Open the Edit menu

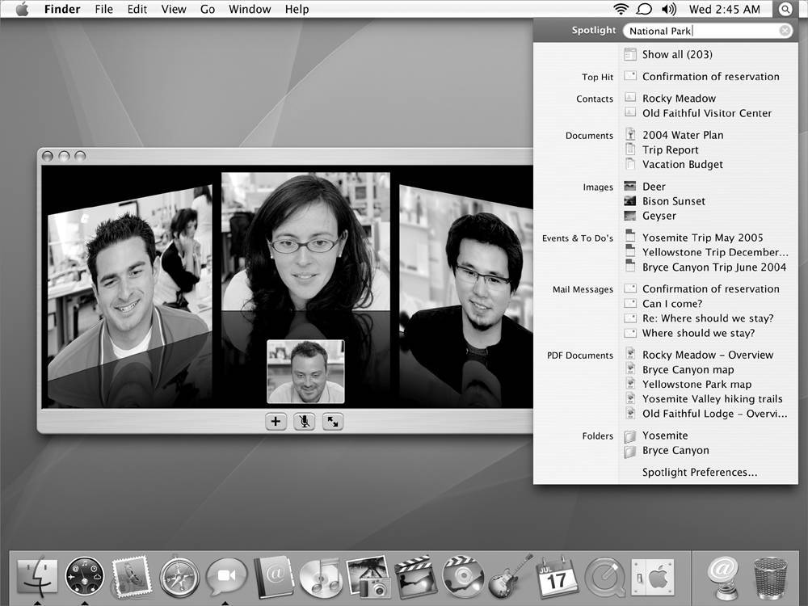pos(137,9)
